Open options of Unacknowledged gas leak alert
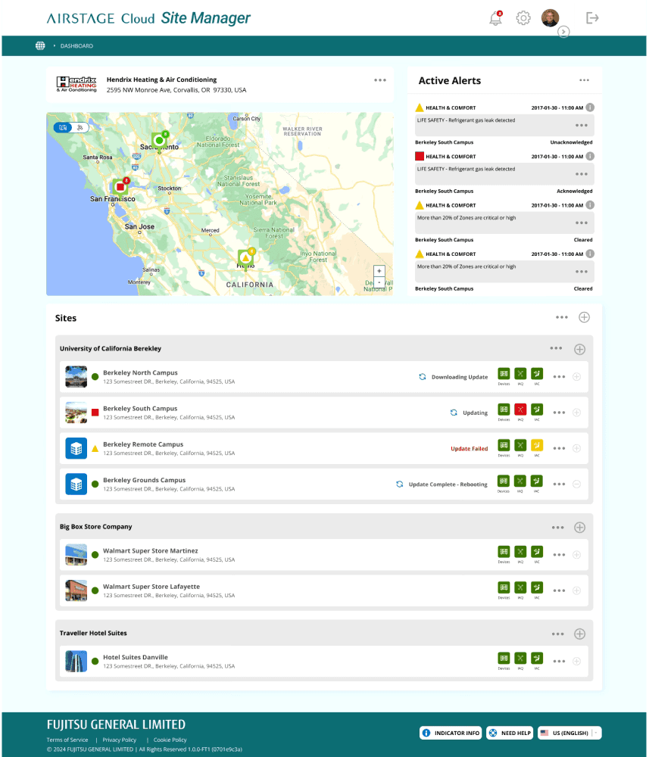The image size is (649, 757). point(582,126)
